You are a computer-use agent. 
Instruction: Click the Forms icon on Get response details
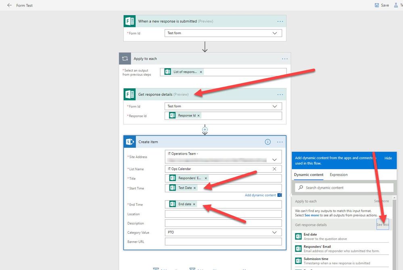coord(129,94)
